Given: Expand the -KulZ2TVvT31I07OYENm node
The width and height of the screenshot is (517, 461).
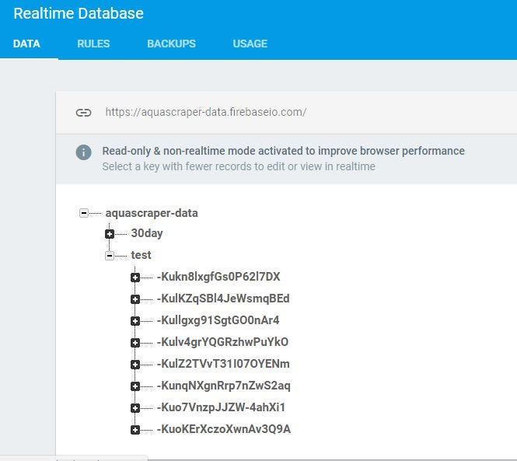Looking at the screenshot, I should coord(135,365).
